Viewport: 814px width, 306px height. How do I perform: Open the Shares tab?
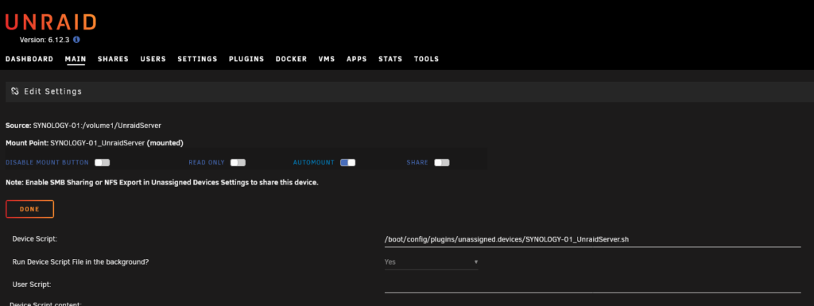click(113, 59)
